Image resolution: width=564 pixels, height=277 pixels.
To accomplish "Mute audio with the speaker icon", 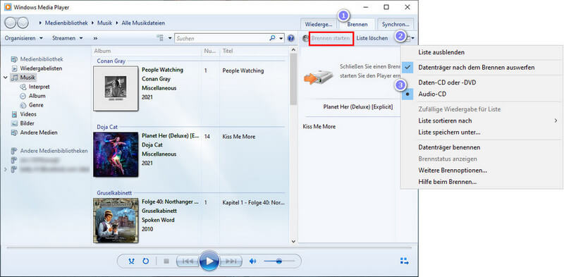I will click(252, 261).
